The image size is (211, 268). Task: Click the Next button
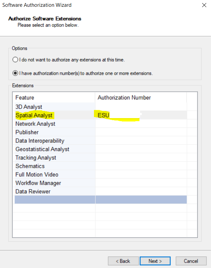pos(155,261)
